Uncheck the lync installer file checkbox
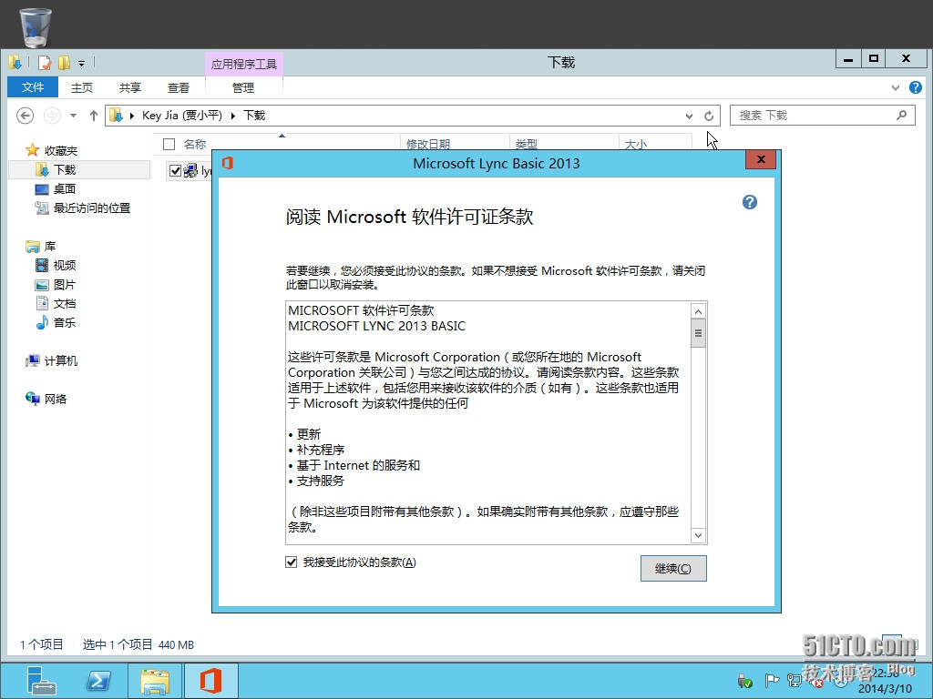The image size is (933, 699). click(x=175, y=171)
